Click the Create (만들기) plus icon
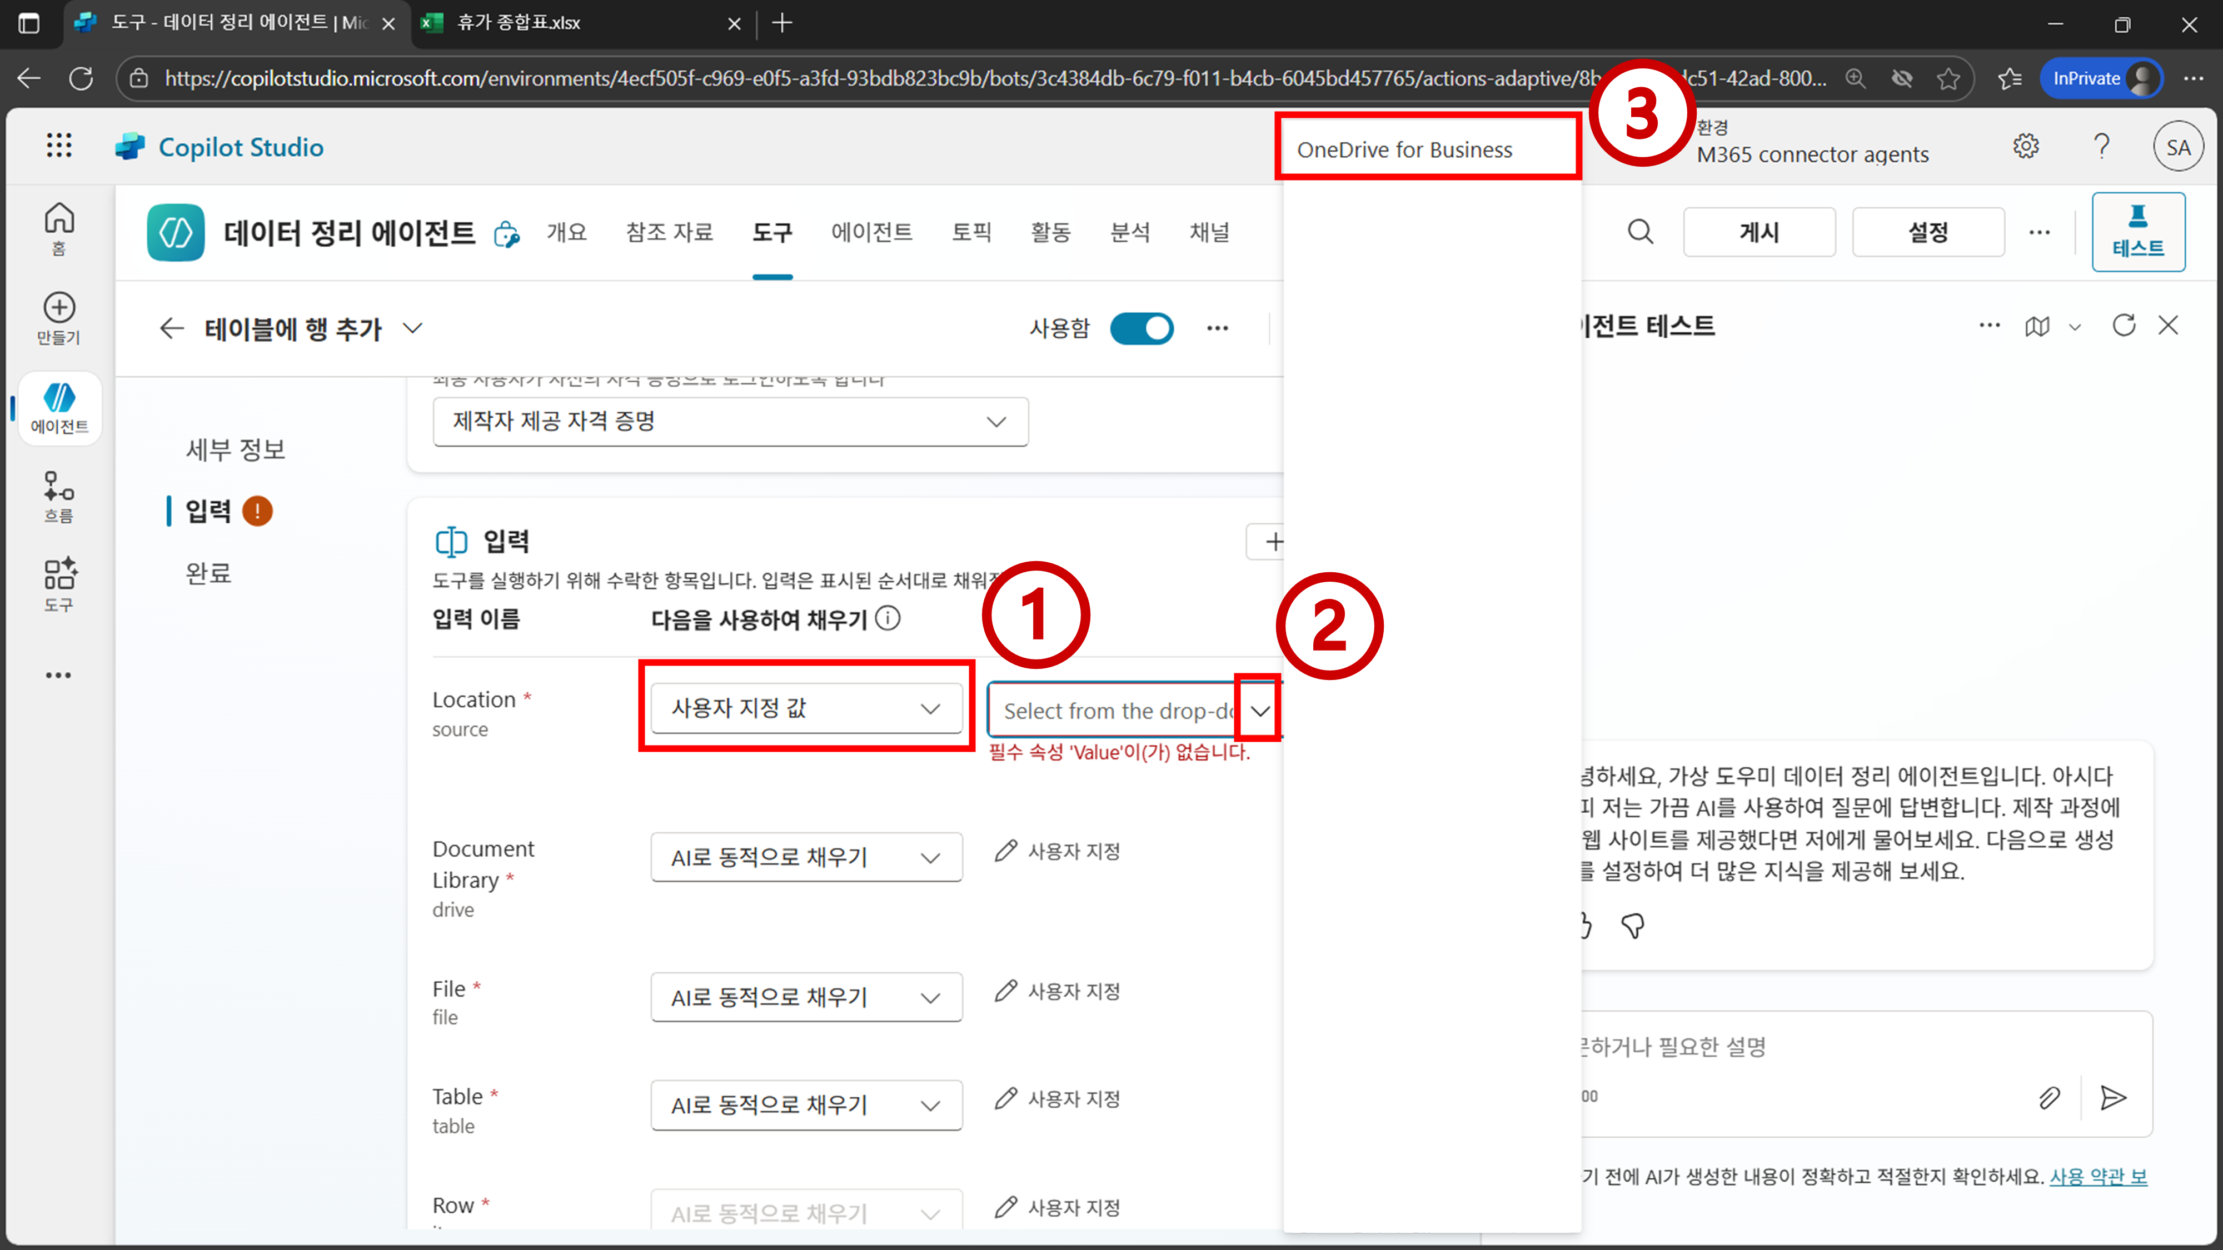 click(x=59, y=317)
